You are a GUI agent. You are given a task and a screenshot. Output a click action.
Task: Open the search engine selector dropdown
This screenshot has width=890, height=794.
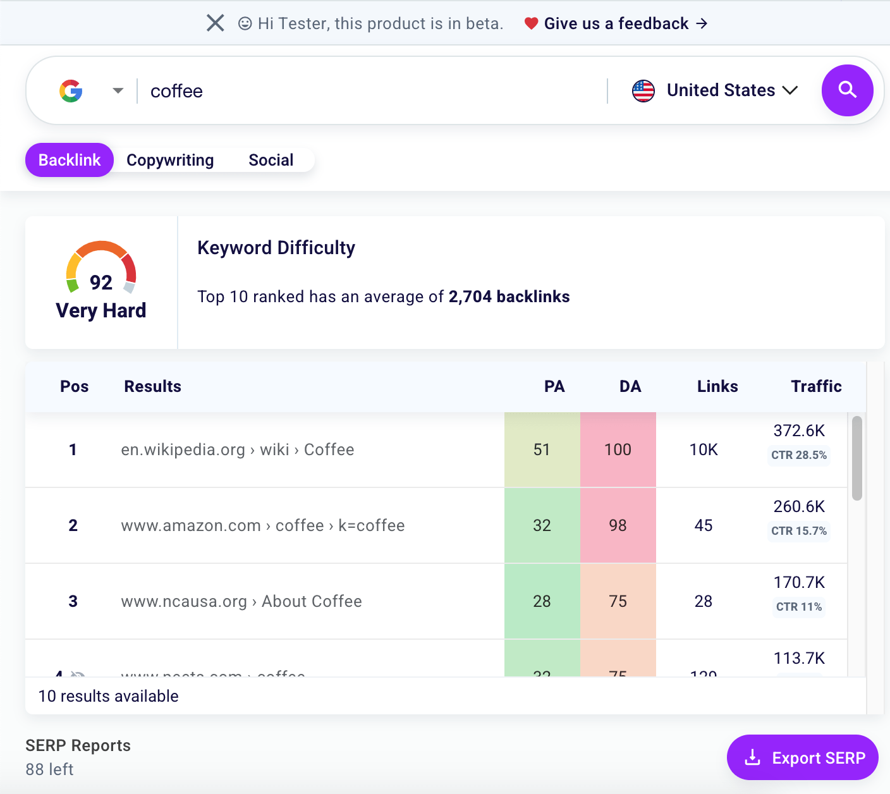click(117, 90)
